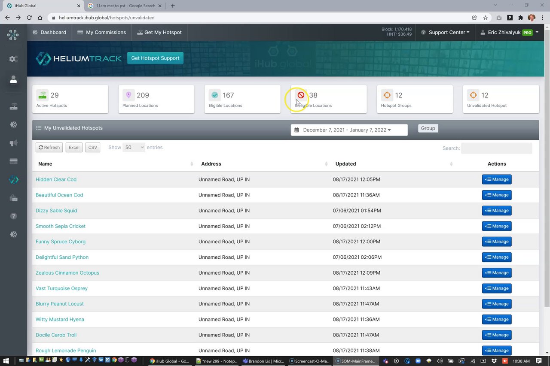Open the Vast Turquoise Osprey hotspot link
This screenshot has width=550, height=366.
(61, 288)
